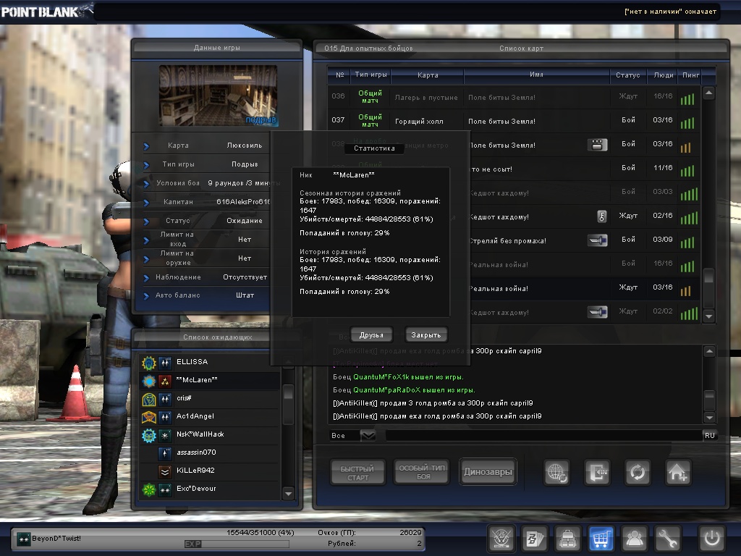
Task: Refresh the room list with circular arrows
Action: pos(638,472)
